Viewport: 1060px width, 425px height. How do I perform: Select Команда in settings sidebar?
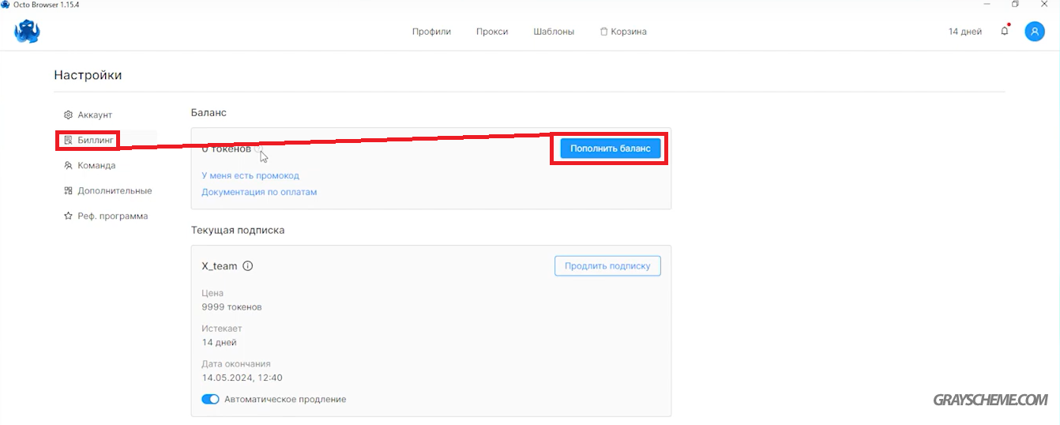tap(96, 166)
